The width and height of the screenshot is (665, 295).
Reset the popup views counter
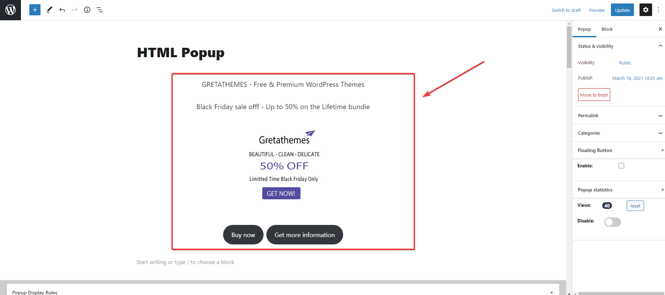[x=635, y=206]
